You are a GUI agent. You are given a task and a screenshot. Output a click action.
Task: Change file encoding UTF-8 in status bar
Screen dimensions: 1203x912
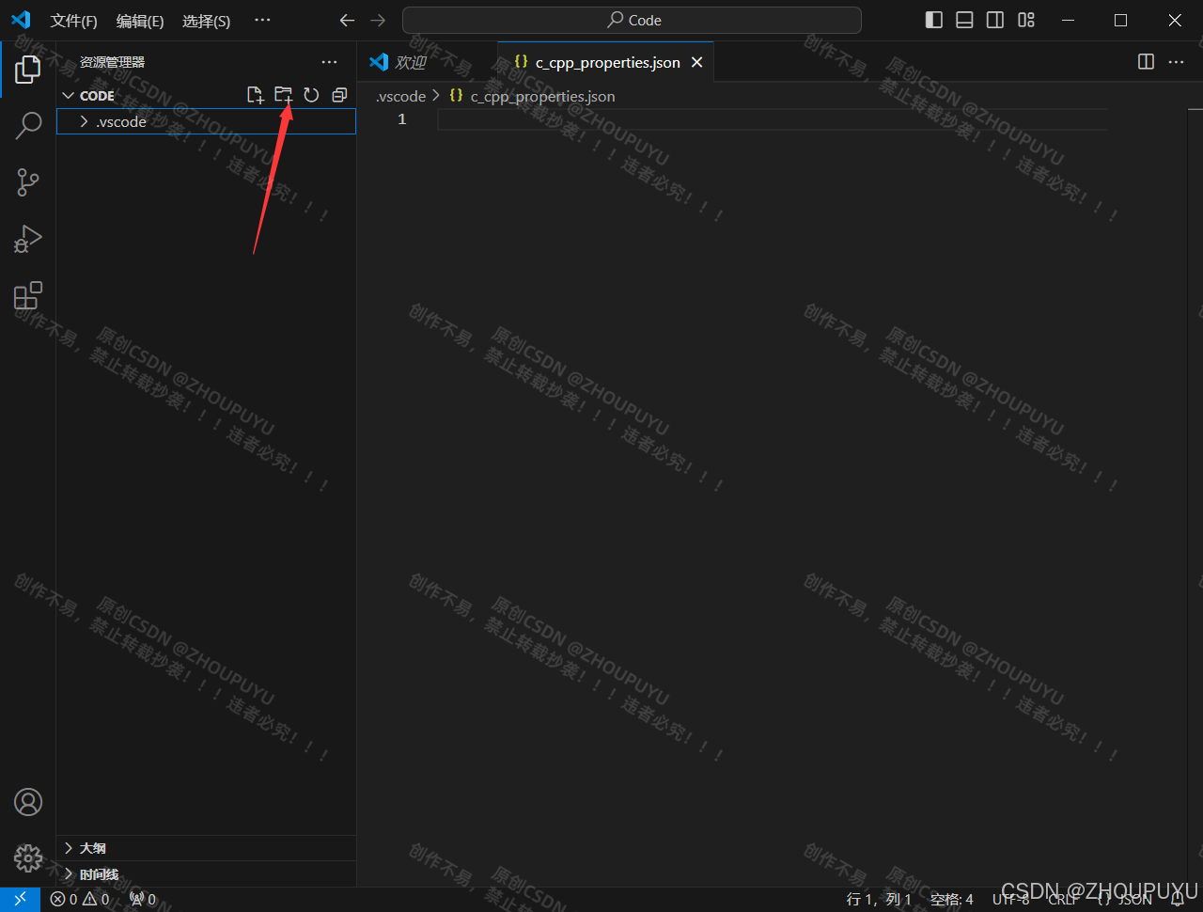1011,900
